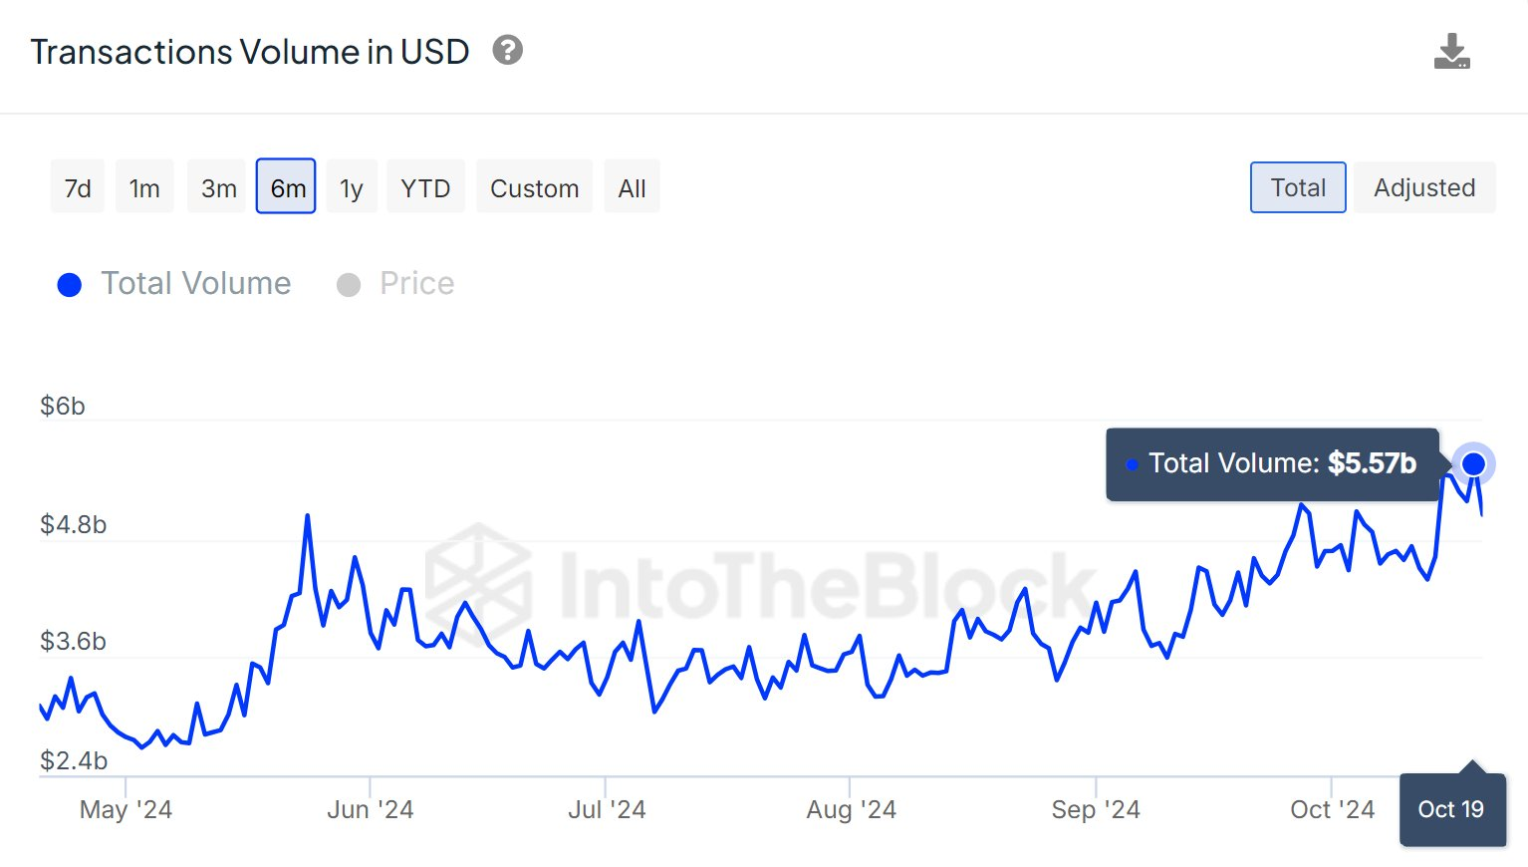Switch to the 3m range
This screenshot has width=1528, height=867.
coord(218,187)
